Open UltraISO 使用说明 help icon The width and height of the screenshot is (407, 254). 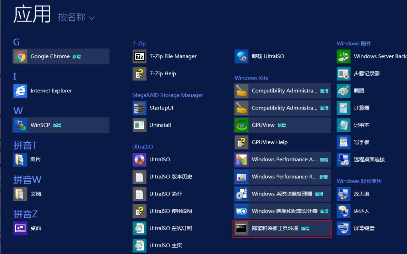pyautogui.click(x=139, y=211)
